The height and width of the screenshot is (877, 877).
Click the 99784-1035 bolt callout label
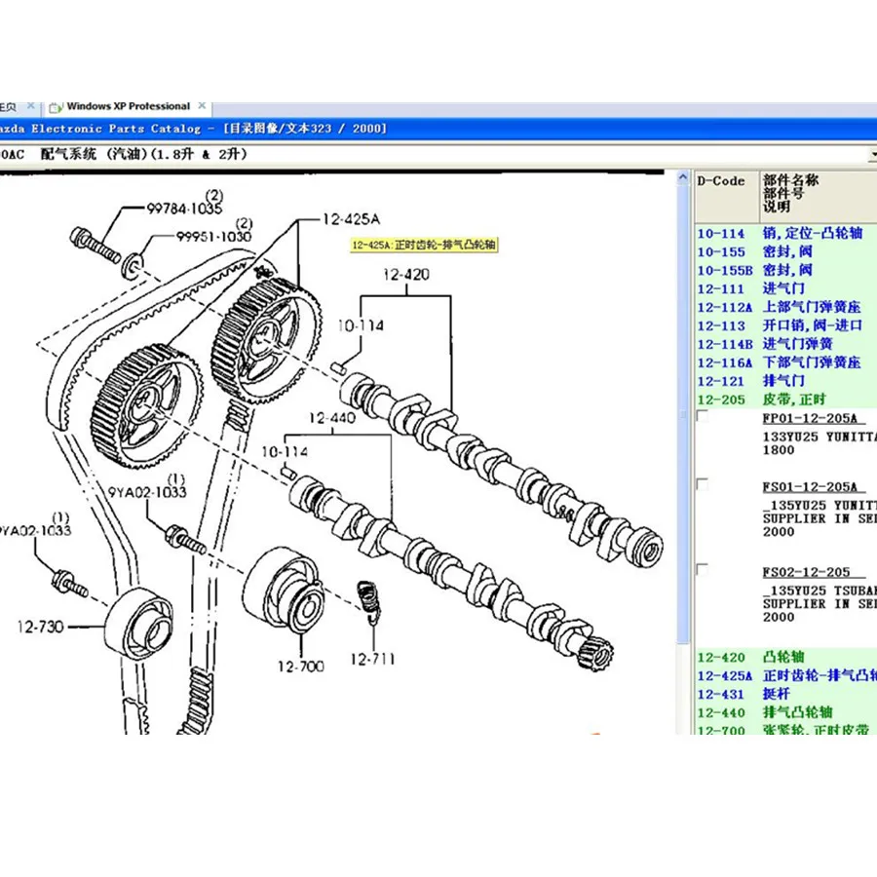(185, 209)
